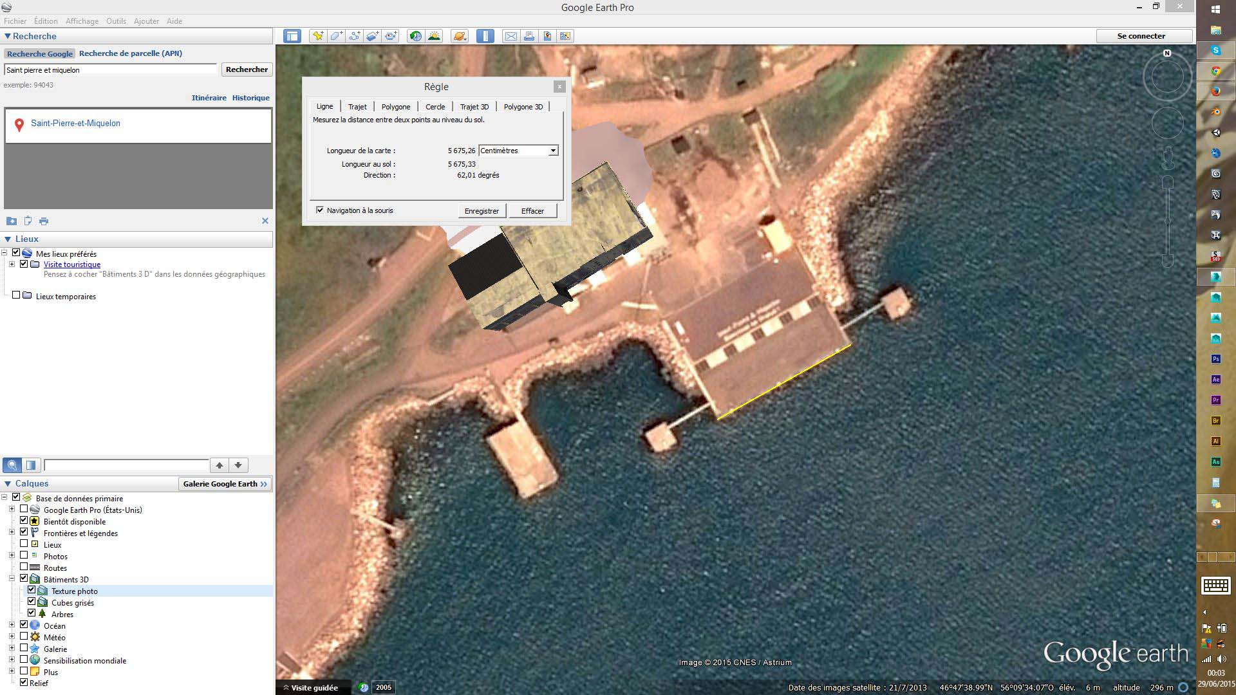Add a polygon using the toolbar icon

[x=336, y=36]
